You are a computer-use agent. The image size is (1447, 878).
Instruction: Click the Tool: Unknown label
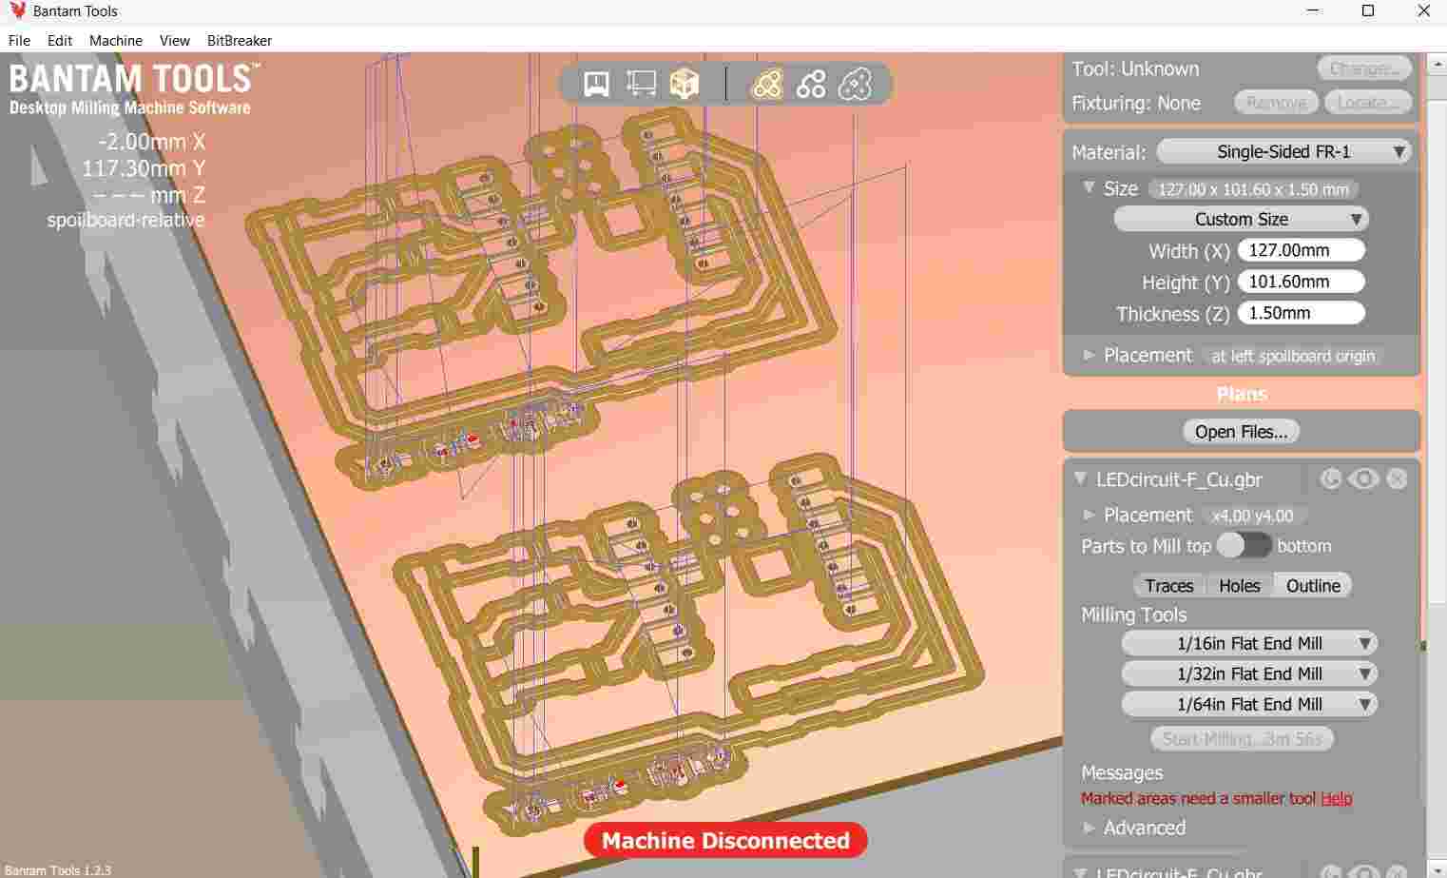point(1135,68)
